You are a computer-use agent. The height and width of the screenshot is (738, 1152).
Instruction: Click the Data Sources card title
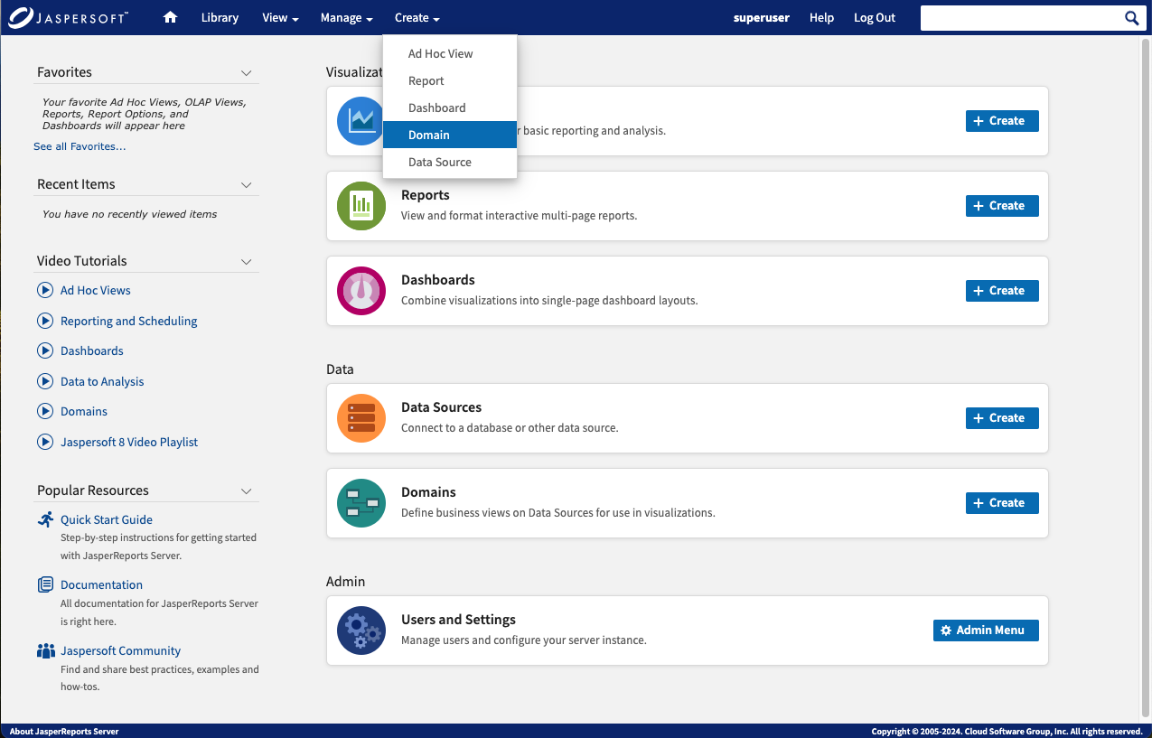click(x=441, y=407)
